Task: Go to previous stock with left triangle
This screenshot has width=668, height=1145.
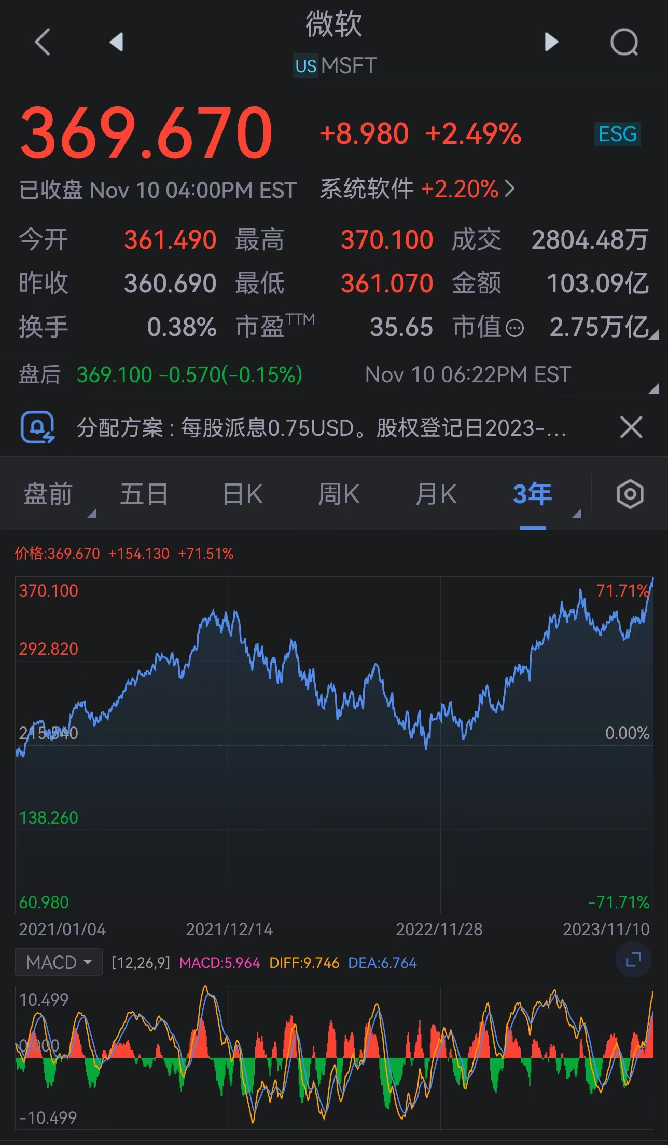Action: [x=117, y=42]
